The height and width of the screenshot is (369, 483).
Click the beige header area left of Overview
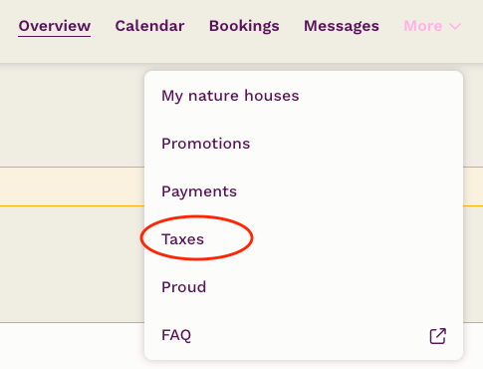9,27
